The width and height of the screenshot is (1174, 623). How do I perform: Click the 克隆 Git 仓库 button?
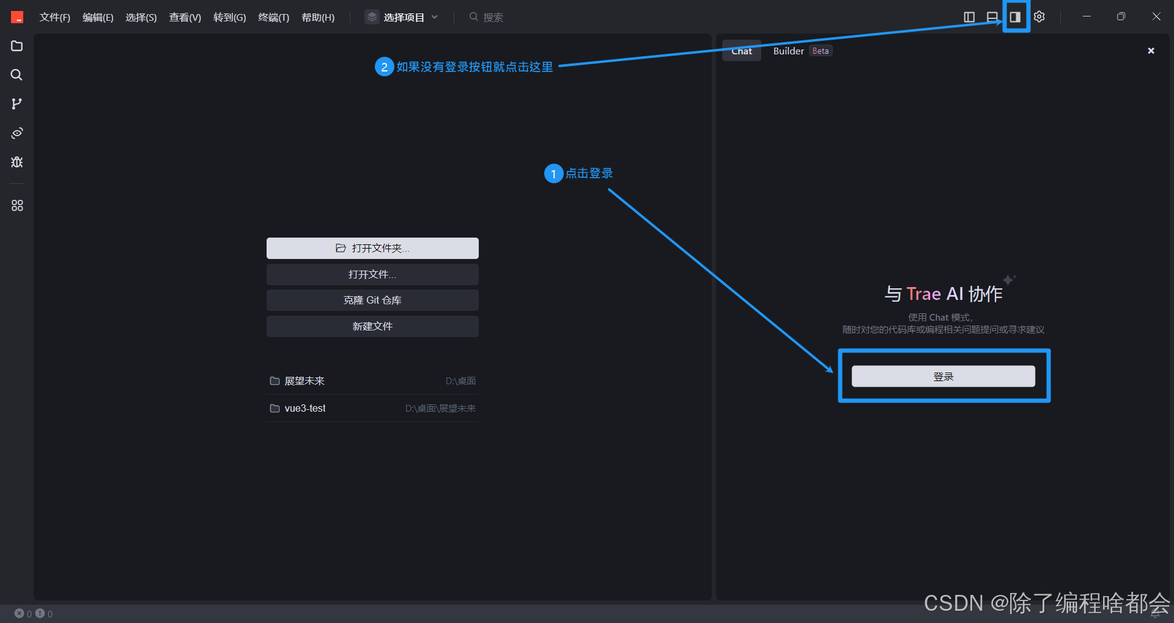[x=372, y=300]
